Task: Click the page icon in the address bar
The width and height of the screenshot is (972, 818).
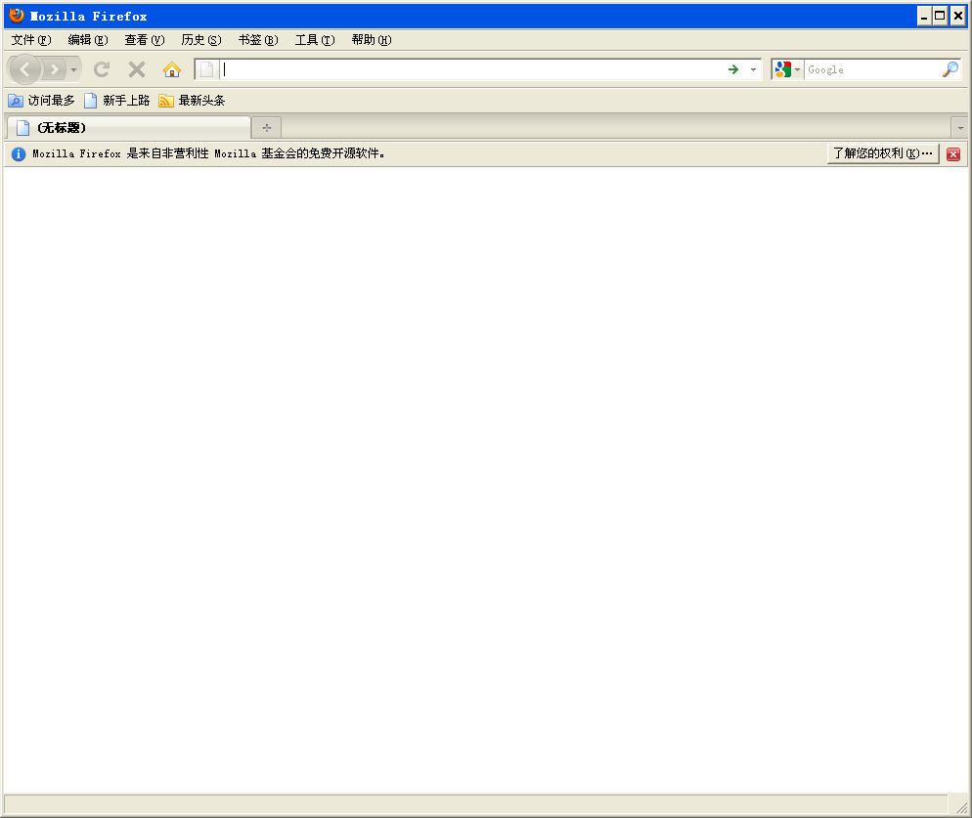Action: [x=207, y=69]
